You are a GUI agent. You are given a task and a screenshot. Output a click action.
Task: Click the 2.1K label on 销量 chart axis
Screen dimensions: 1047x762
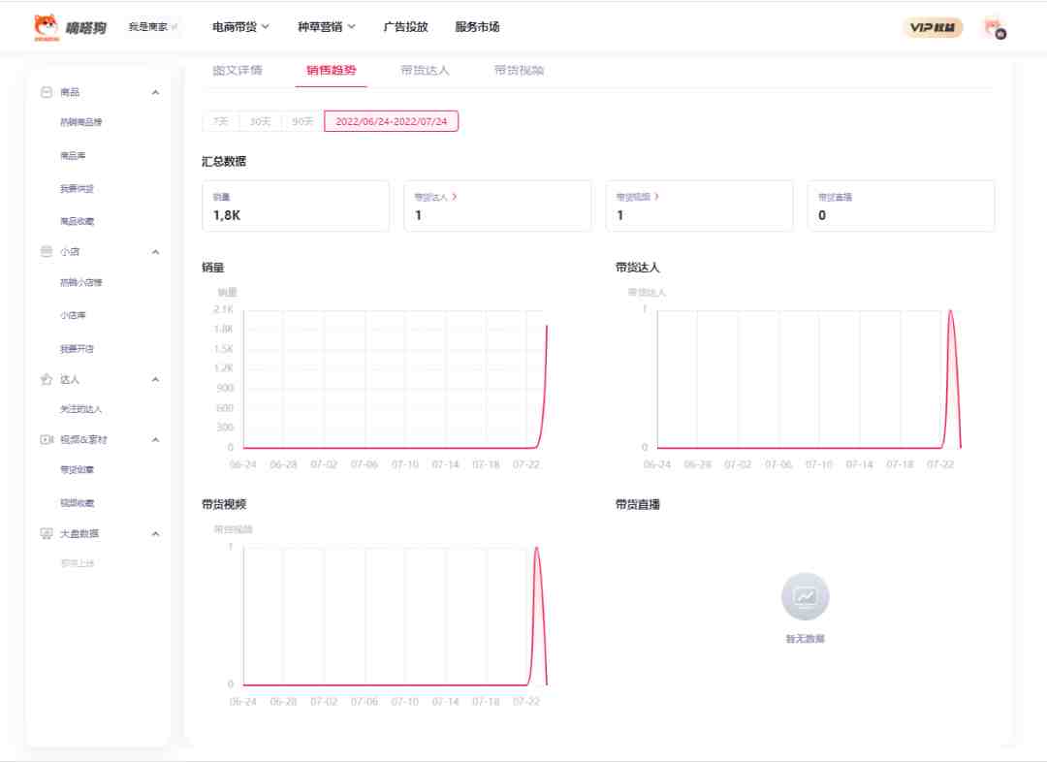coord(223,309)
